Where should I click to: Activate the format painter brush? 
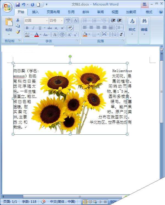pyautogui.click(x=18, y=32)
